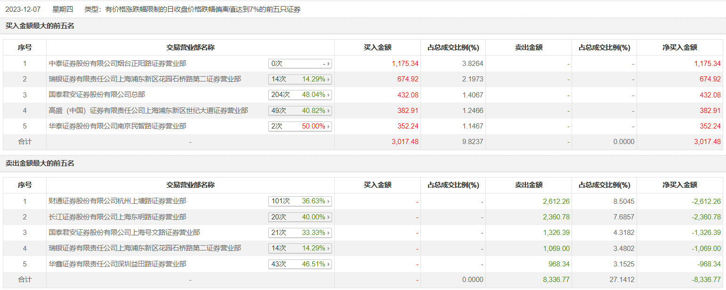Click the 卖出金额最大的前五名 section heading
The width and height of the screenshot is (726, 290).
(x=40, y=163)
